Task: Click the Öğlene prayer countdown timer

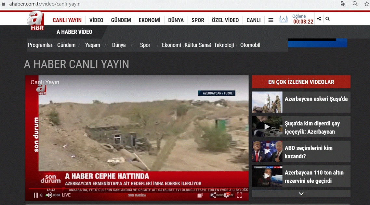Action: [303, 19]
